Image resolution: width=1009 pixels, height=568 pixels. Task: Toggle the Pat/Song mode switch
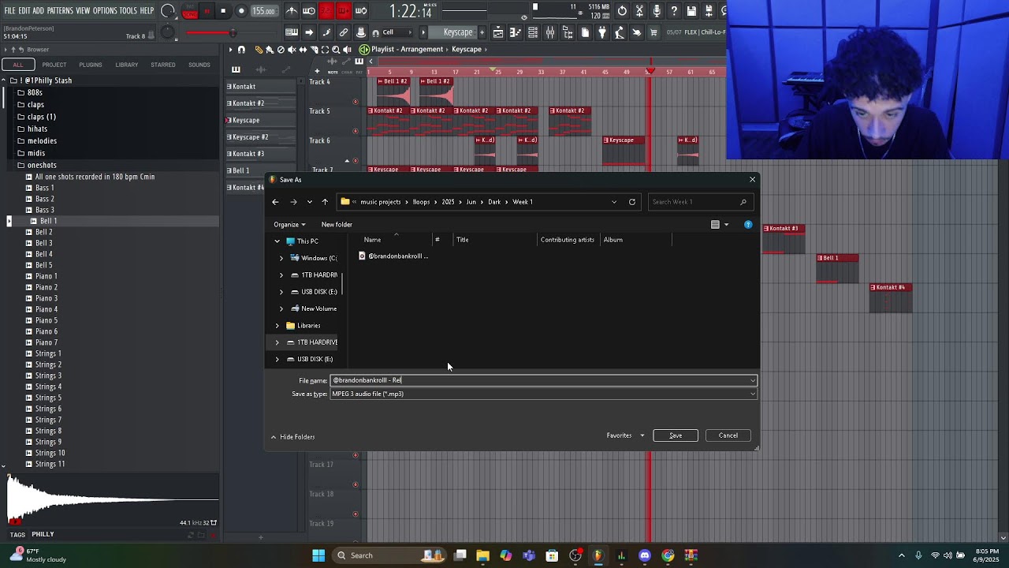tap(189, 11)
